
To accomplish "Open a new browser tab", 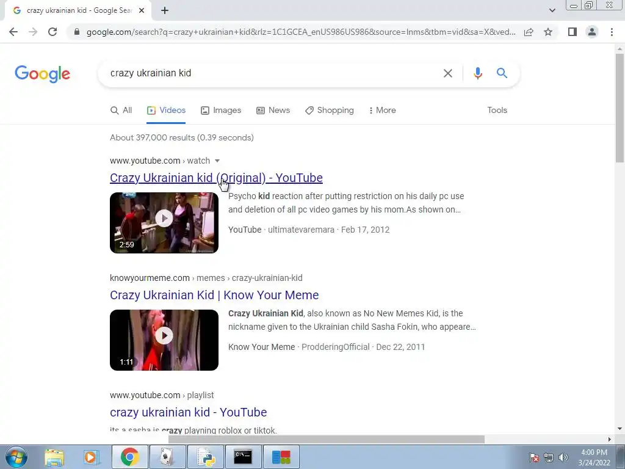I will tap(165, 10).
